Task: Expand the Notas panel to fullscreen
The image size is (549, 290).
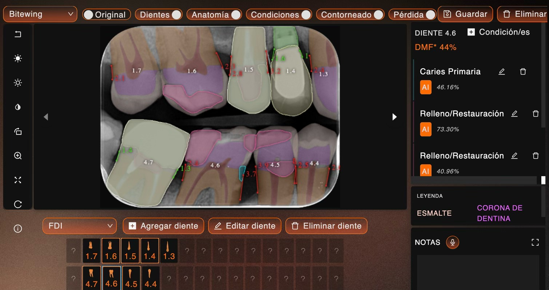Action: click(x=535, y=242)
